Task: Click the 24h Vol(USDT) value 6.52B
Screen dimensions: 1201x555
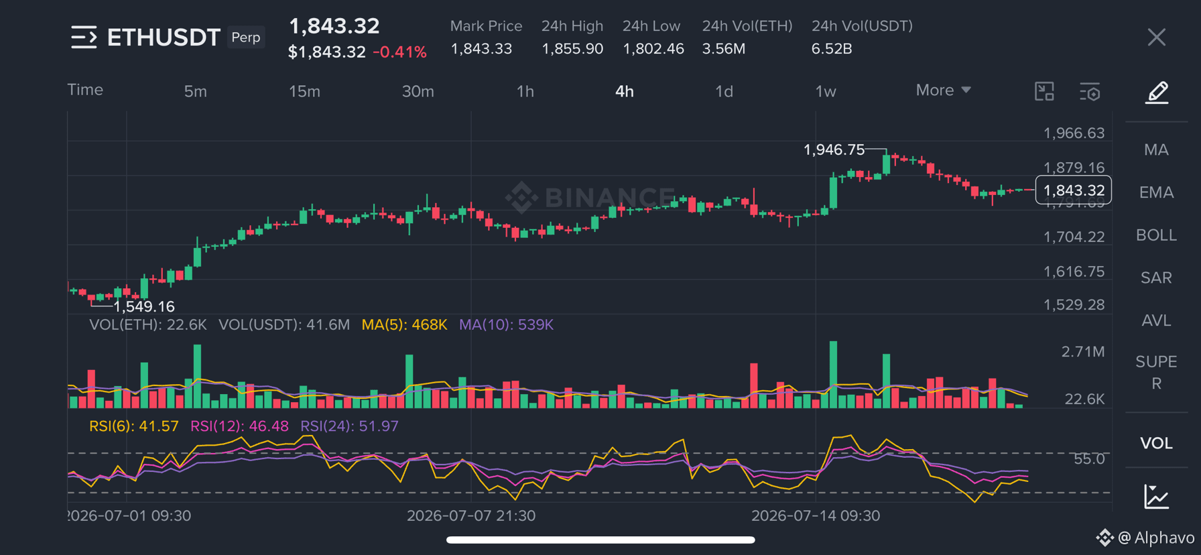Action: tap(832, 49)
